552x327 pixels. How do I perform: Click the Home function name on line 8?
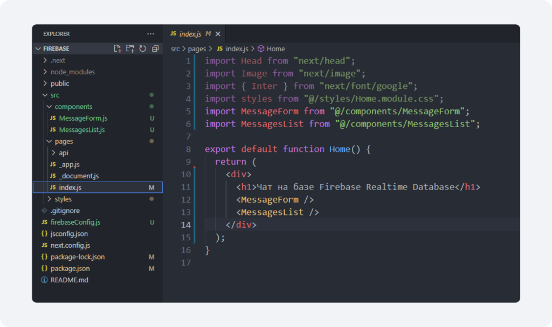coord(340,149)
